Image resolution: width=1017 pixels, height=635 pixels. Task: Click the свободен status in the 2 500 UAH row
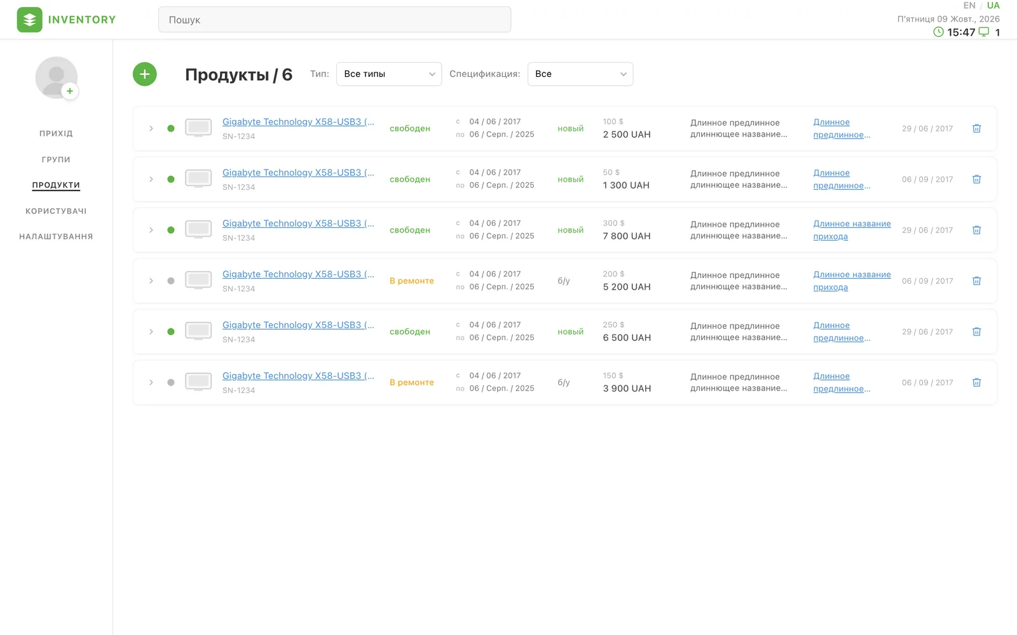pyautogui.click(x=410, y=128)
